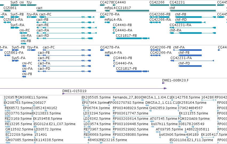Click the CG42231 gene label
The height and width of the screenshot is (144, 227).
pos(177,2)
